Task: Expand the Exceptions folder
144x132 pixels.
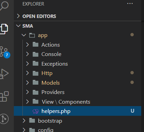Action: coord(27,64)
